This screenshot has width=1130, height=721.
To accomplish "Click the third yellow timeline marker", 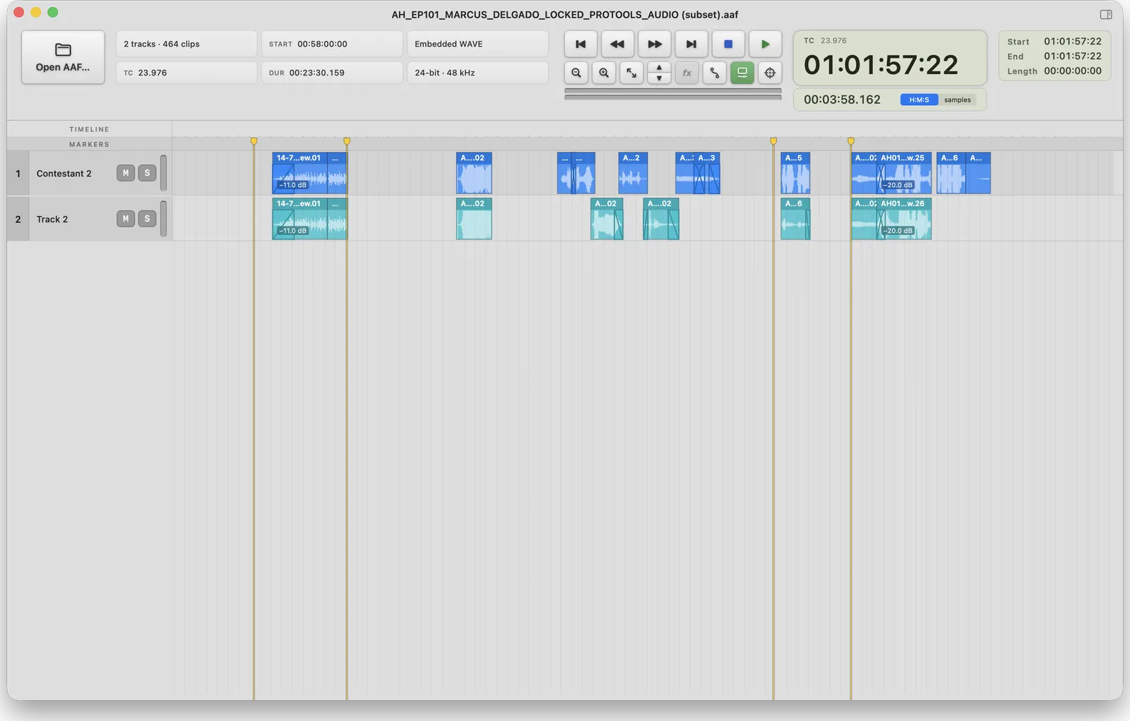I will click(x=773, y=142).
